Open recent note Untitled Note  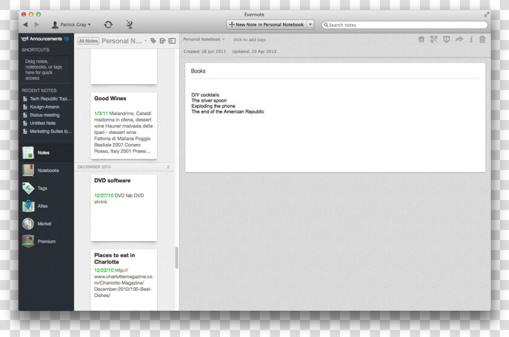pos(39,123)
